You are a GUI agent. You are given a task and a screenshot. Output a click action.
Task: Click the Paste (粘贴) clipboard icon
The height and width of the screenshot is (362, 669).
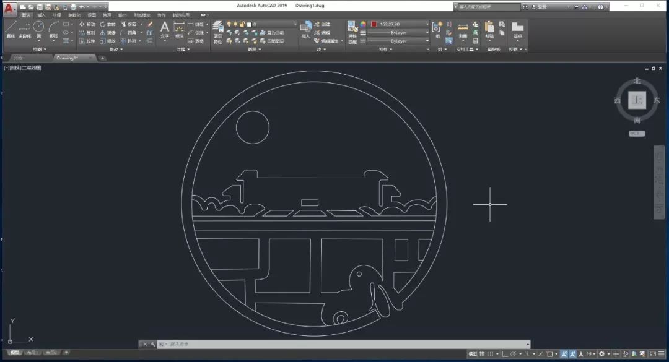pyautogui.click(x=489, y=28)
